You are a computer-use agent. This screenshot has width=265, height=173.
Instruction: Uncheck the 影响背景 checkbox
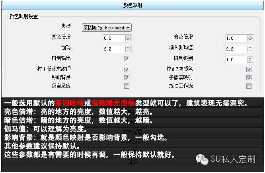127,78
